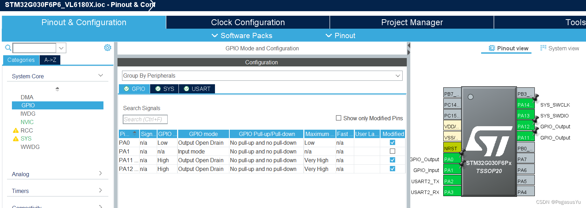Select the Categories tab
This screenshot has width=586, height=208.
click(21, 60)
